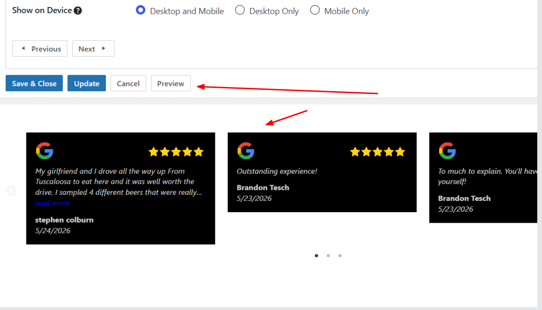Click Google logo on stephen colburn review
Image resolution: width=542 pixels, height=310 pixels.
point(44,151)
